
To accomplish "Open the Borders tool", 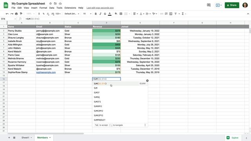I will 121,14.
